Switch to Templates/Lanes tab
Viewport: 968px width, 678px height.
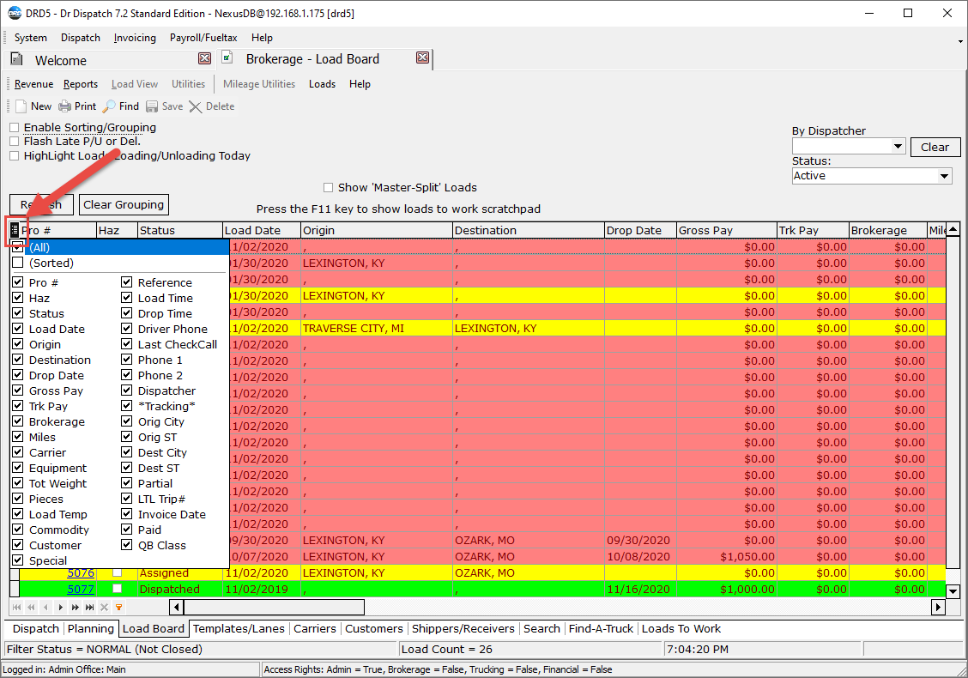coord(239,628)
